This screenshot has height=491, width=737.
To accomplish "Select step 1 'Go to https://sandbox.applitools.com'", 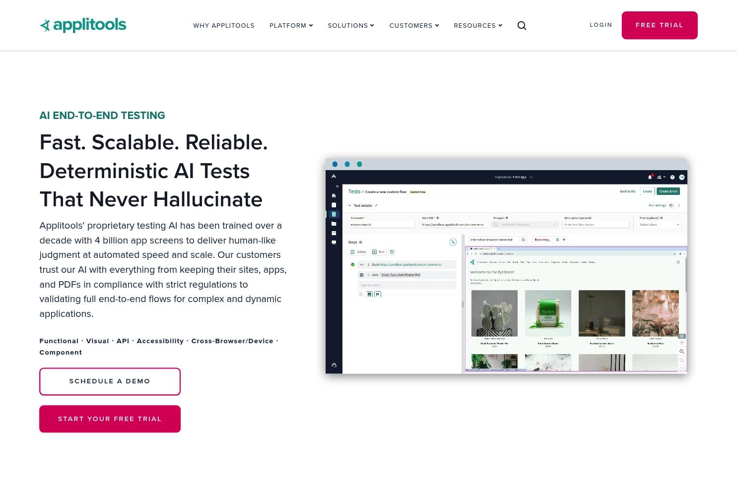I will click(406, 265).
